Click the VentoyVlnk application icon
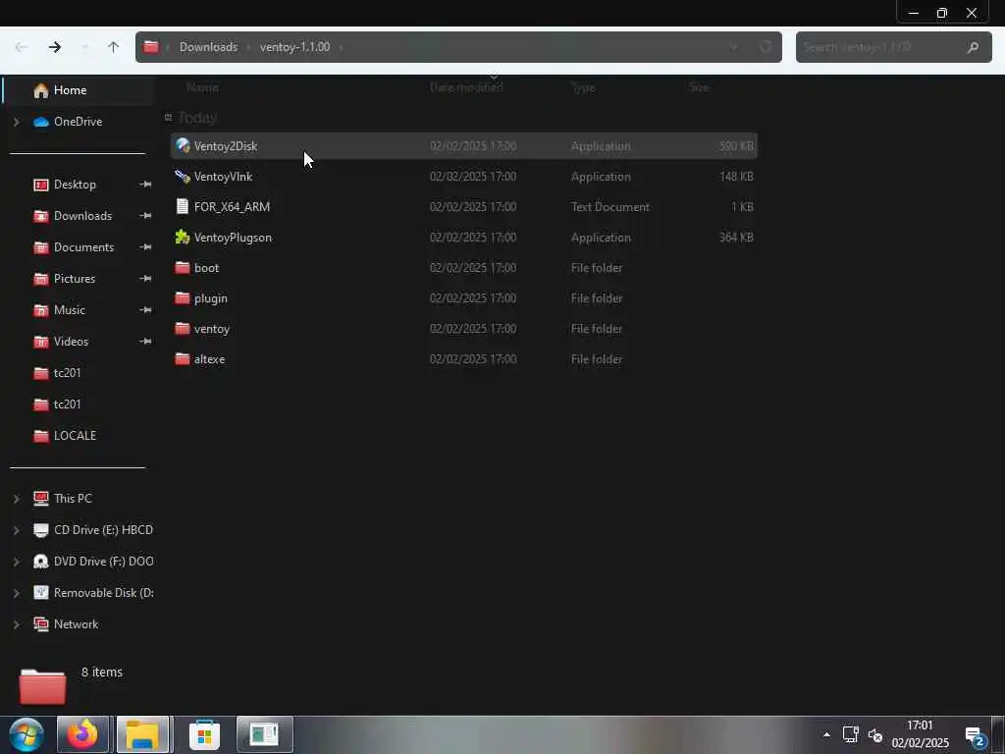The width and height of the screenshot is (1005, 754). [183, 177]
